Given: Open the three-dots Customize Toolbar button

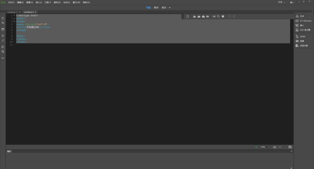Looking at the screenshot, I should pos(3,58).
